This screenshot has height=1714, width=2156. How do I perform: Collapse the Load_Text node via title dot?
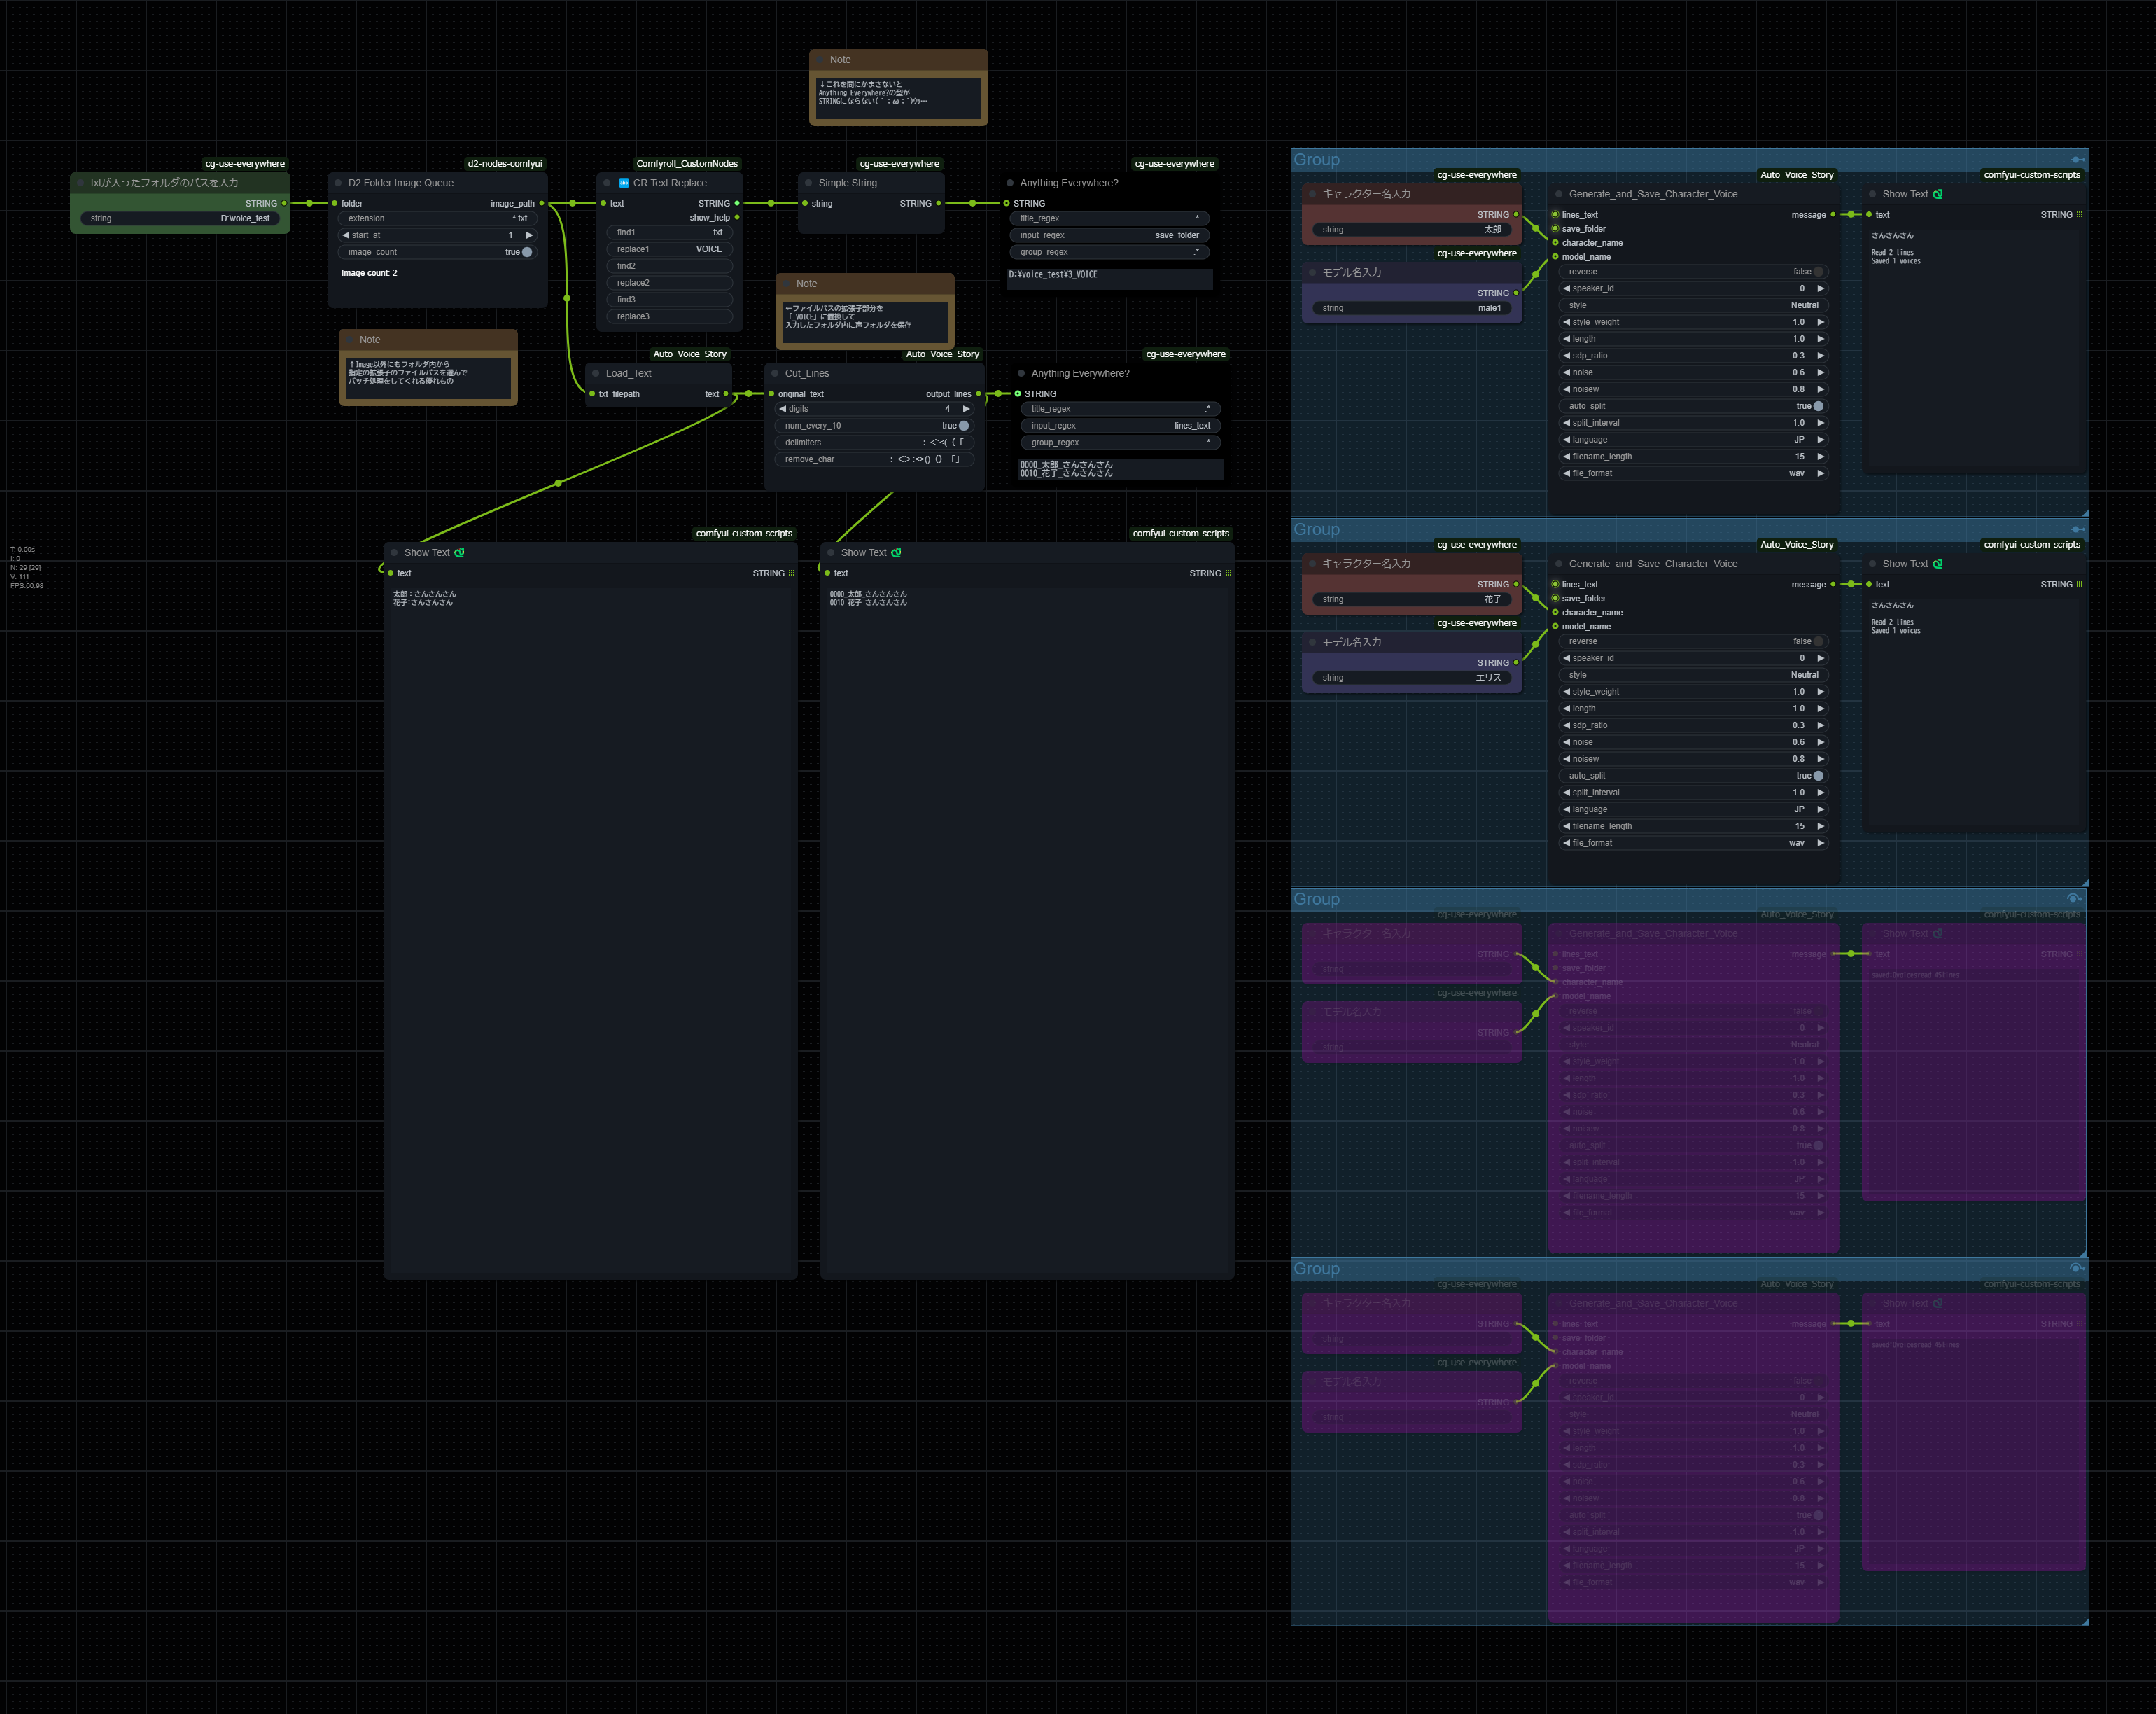click(x=595, y=373)
